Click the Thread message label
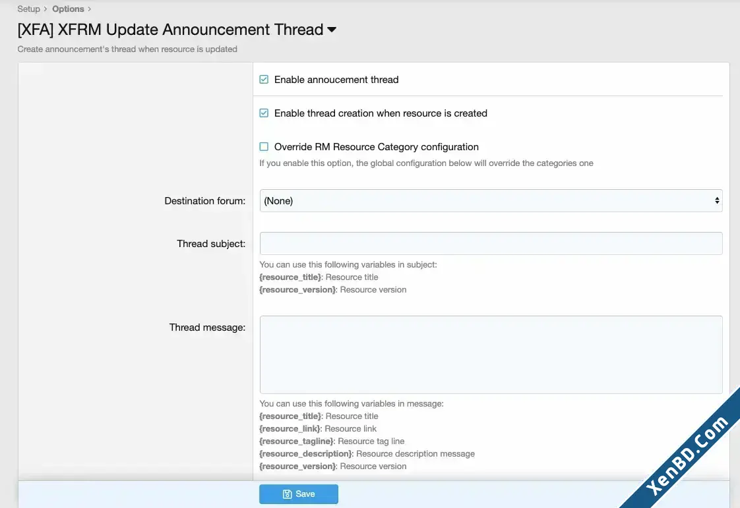This screenshot has width=740, height=508. pyautogui.click(x=207, y=327)
